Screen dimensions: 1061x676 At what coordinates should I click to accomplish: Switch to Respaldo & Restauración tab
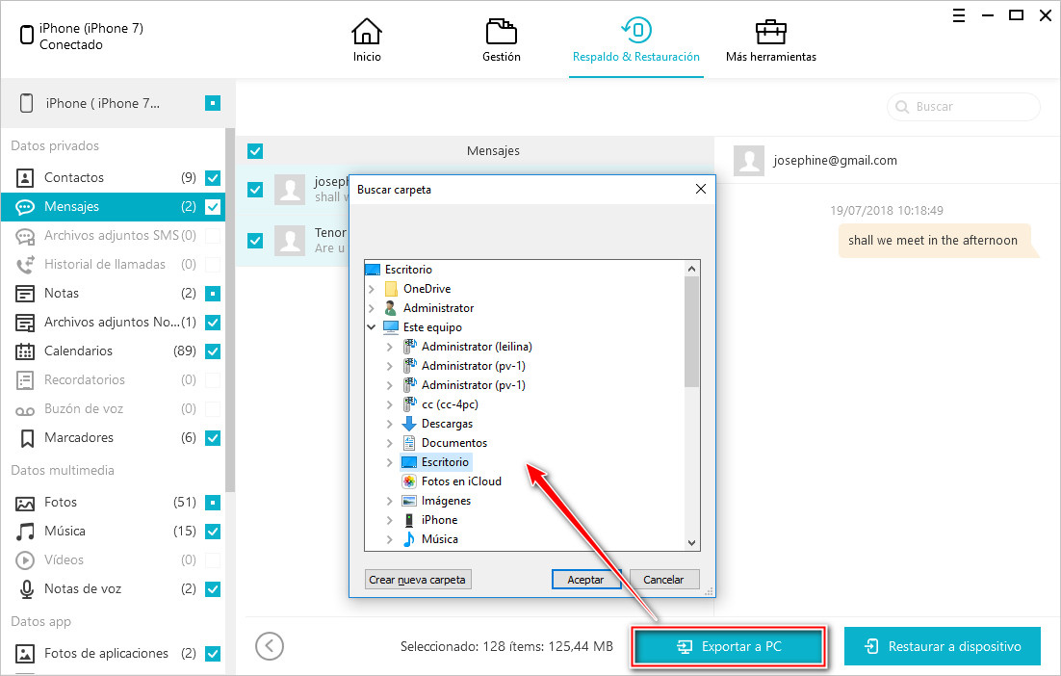tap(635, 39)
